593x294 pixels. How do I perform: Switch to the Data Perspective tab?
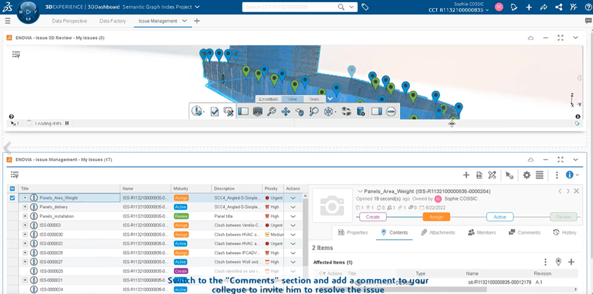(x=70, y=21)
